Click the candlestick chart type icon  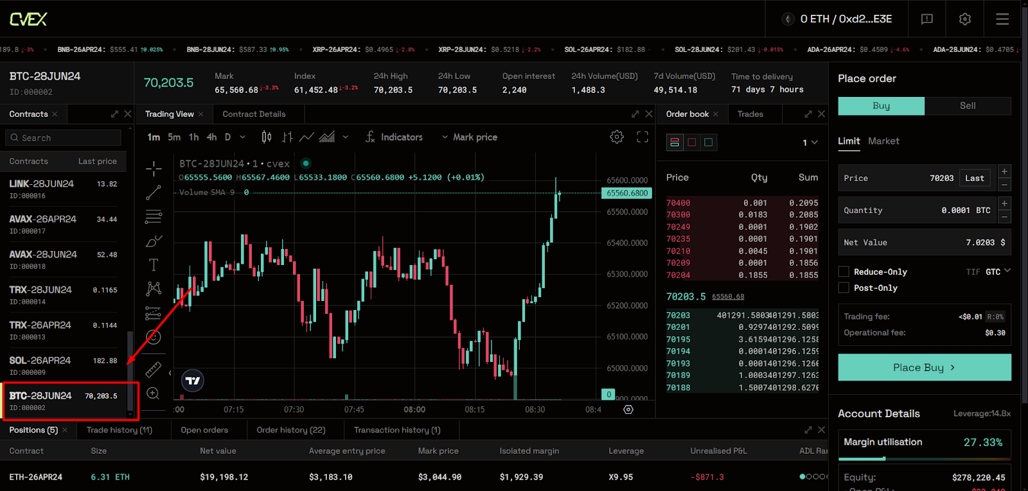(x=267, y=137)
